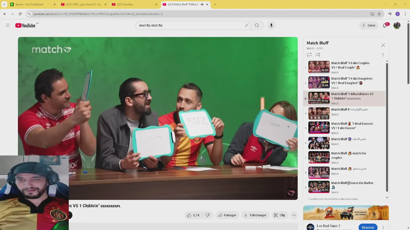This screenshot has height=230, width=410.
Task: Close the Kick Dashboard tab
Action: [x=54, y=4]
